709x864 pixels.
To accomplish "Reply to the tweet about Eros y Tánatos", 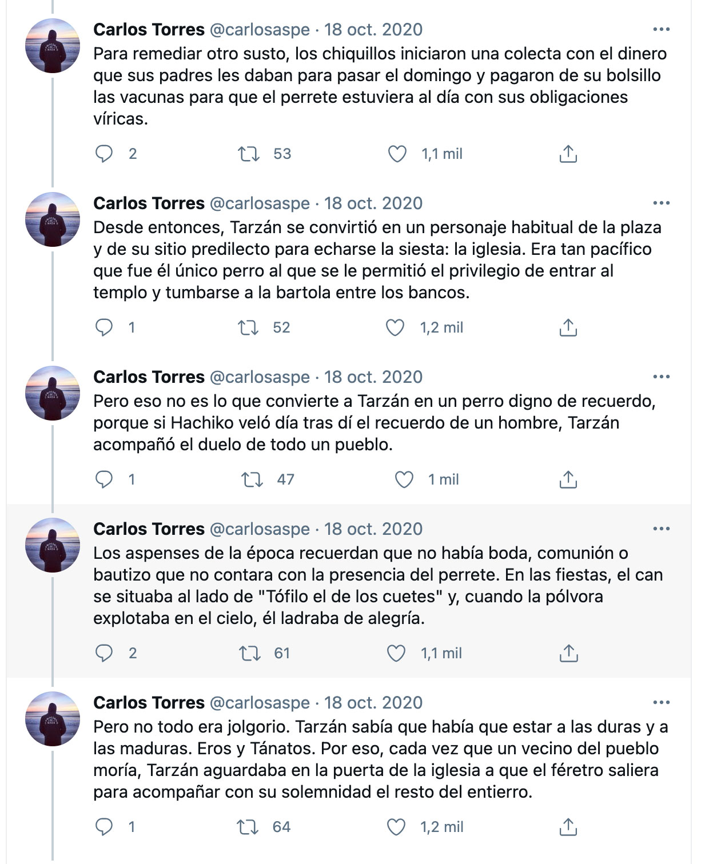I will click(x=104, y=827).
